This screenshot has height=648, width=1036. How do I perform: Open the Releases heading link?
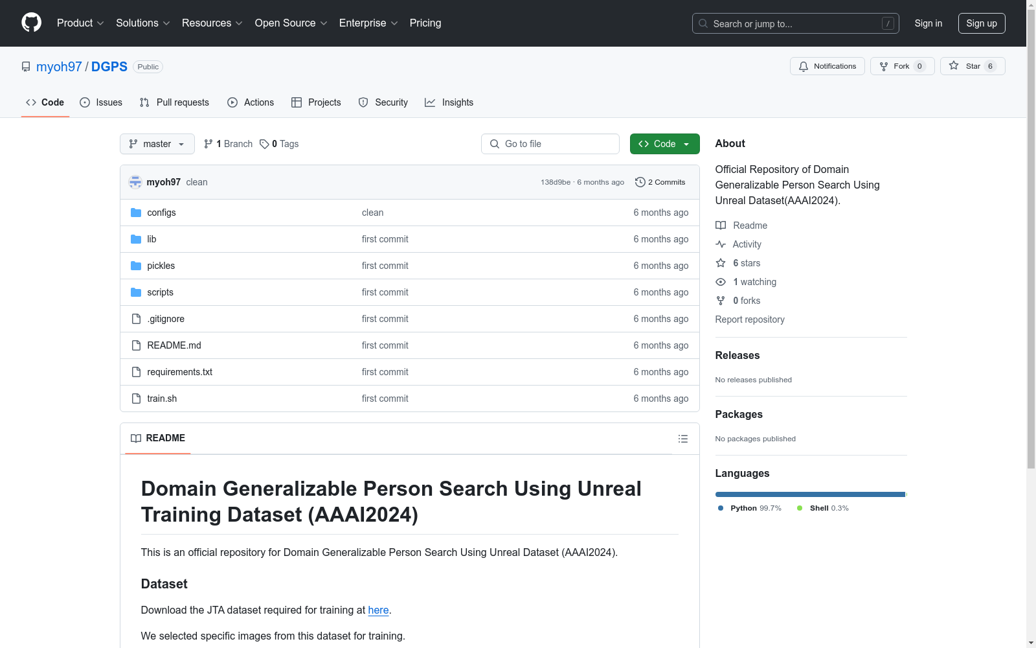click(x=738, y=355)
